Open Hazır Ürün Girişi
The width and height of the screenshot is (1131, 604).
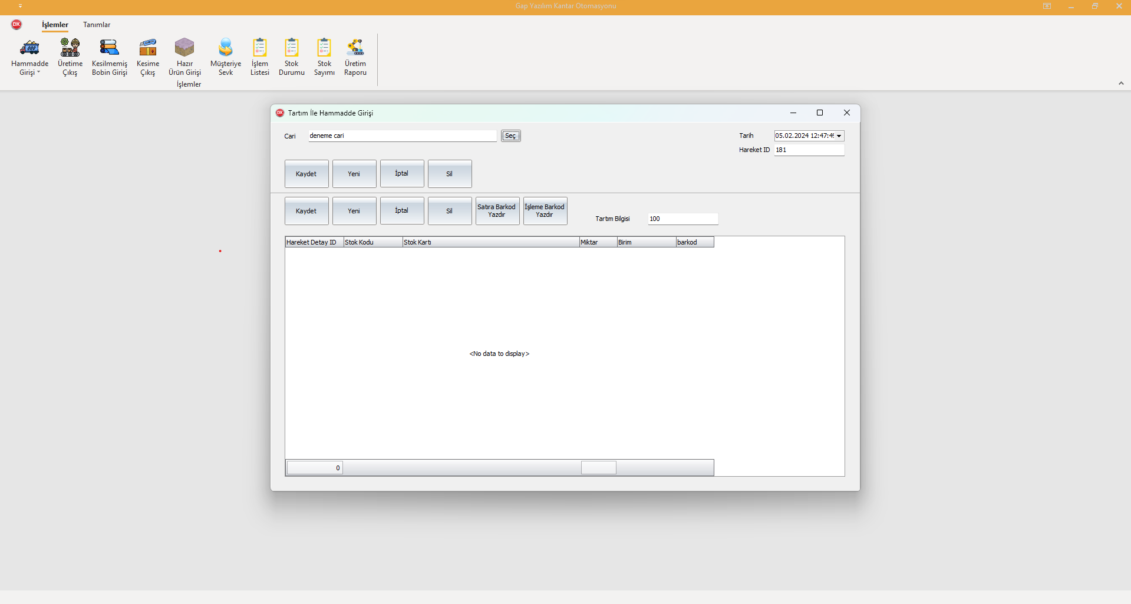(x=184, y=48)
